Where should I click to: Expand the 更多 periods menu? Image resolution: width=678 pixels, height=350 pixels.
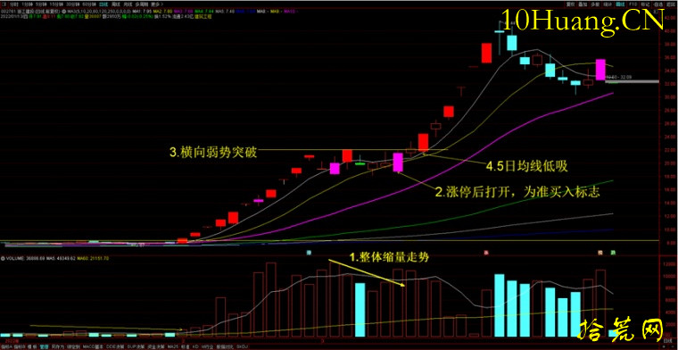pyautogui.click(x=156, y=4)
